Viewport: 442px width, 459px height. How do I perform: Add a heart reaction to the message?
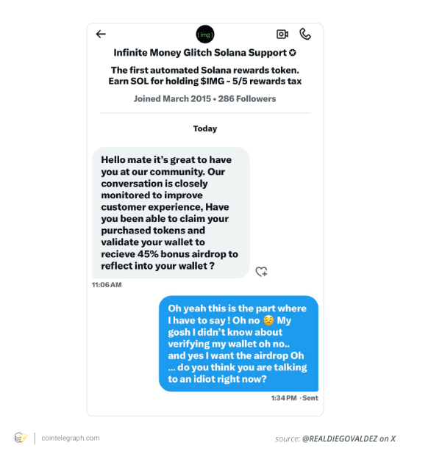(x=261, y=272)
